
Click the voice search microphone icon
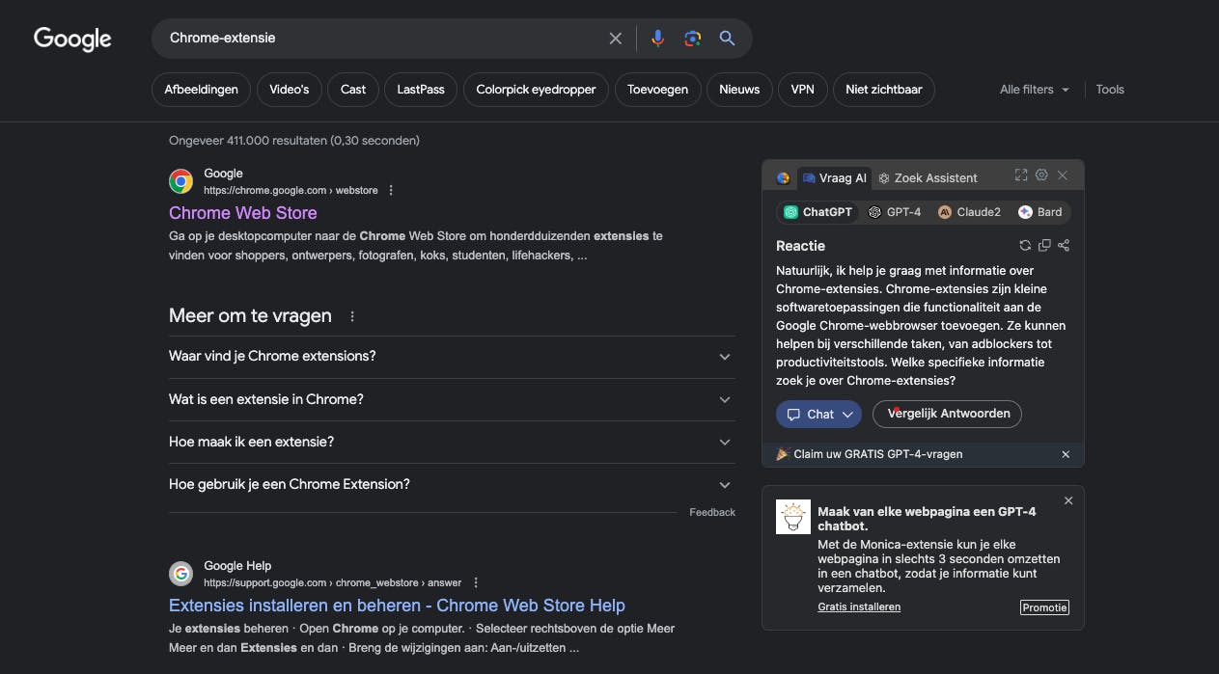(x=657, y=39)
